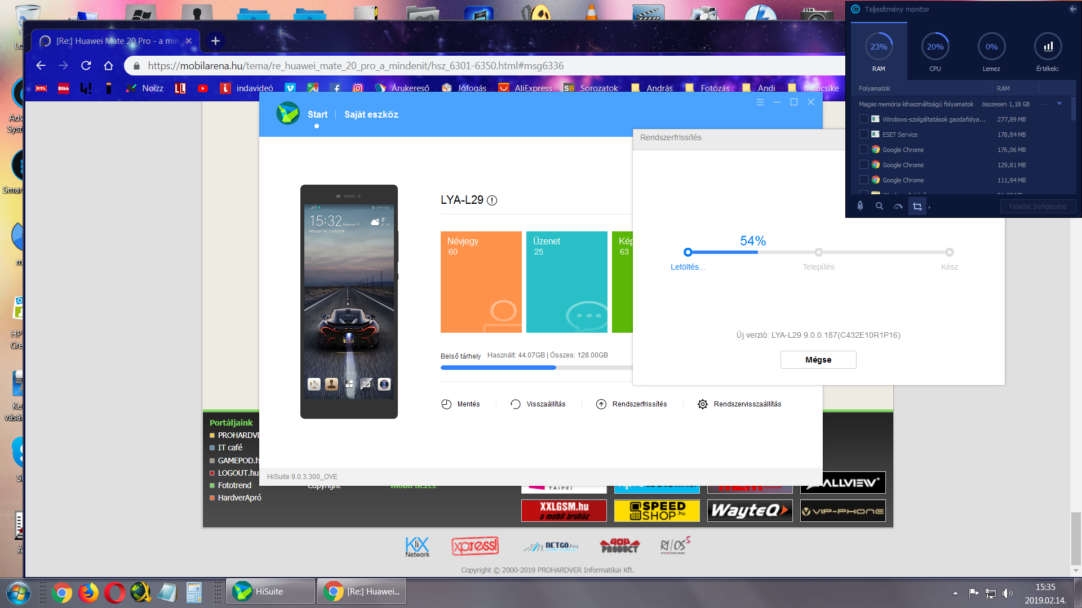Open the IT café portal link

230,448
